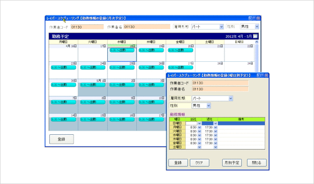
Task: Select the 8:30～出勤 entry on 5月 1日
Action: pyautogui.click(x=93, y=85)
